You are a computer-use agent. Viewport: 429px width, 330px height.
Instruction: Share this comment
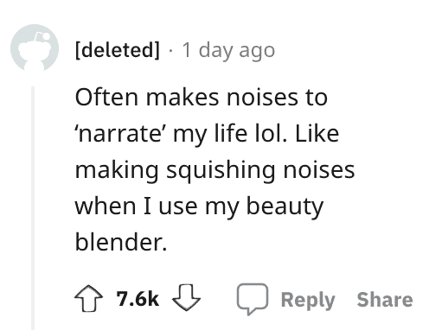pyautogui.click(x=385, y=300)
